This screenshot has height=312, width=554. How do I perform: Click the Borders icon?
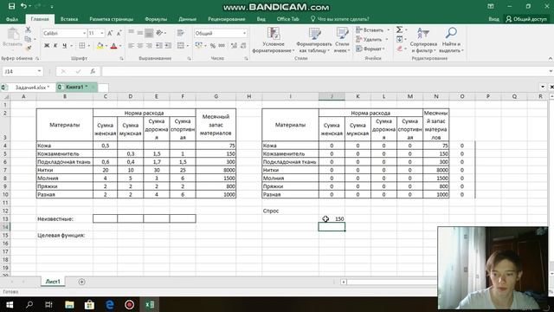pyautogui.click(x=82, y=46)
